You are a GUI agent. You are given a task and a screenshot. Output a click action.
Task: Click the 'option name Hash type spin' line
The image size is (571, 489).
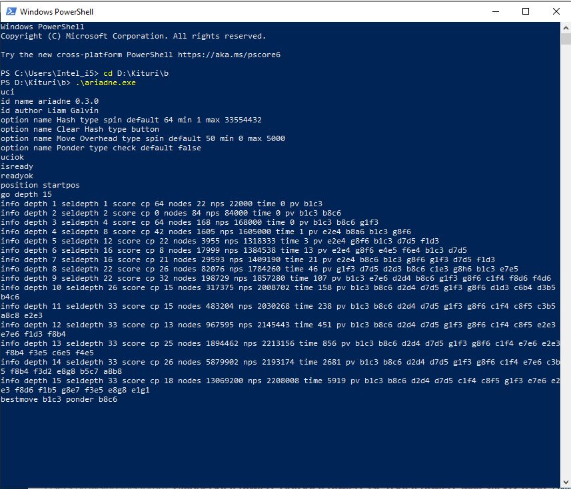[x=131, y=120]
